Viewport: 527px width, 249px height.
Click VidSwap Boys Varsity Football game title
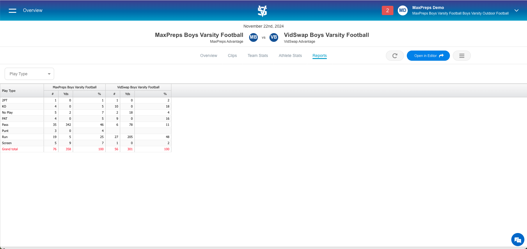(327, 35)
